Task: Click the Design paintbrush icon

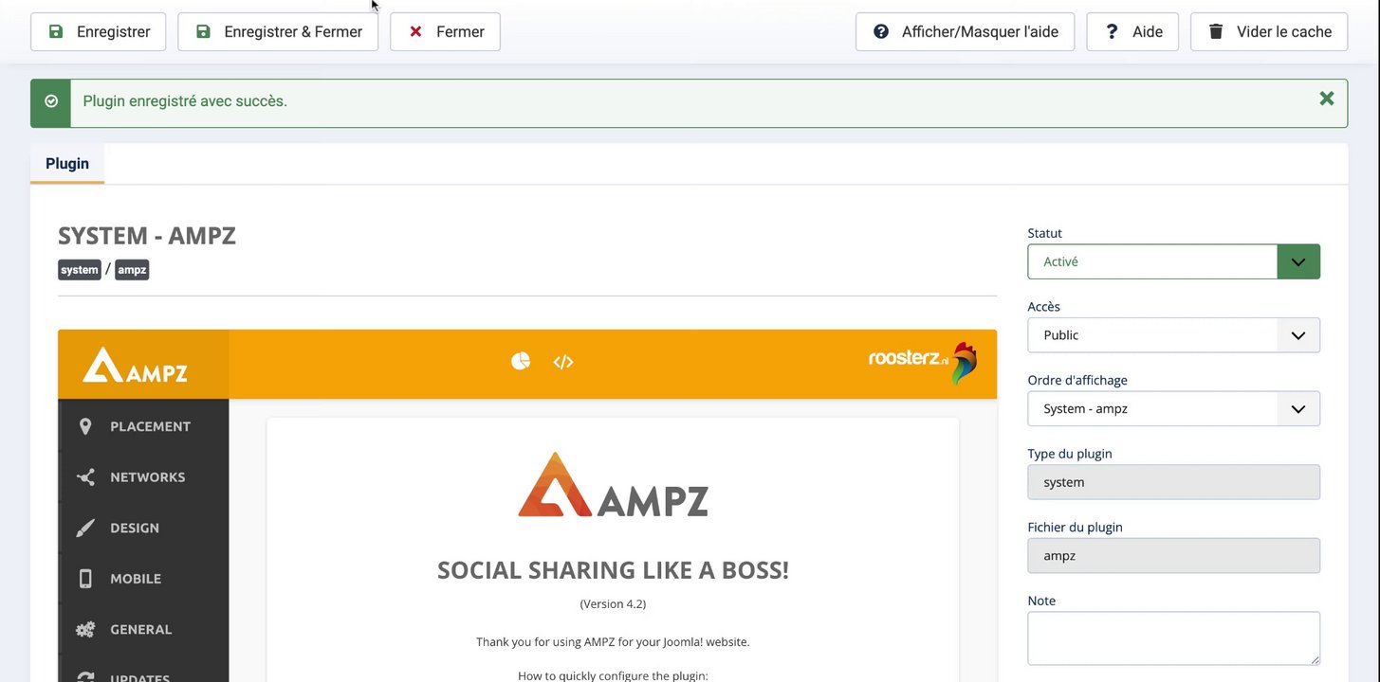Action: tap(85, 528)
